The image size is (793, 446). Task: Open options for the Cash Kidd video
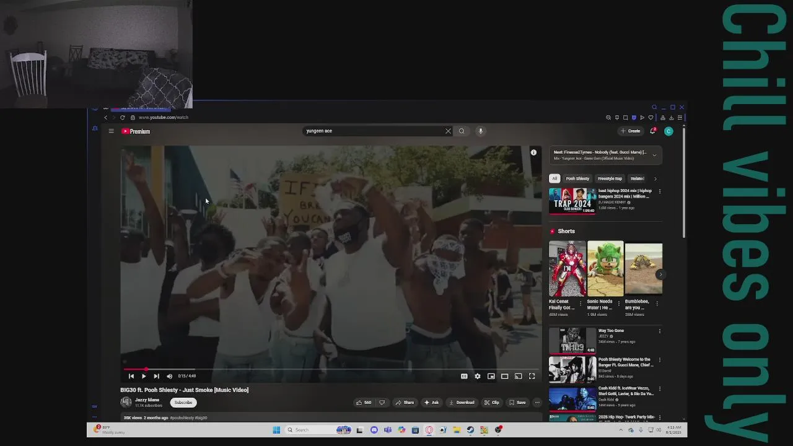(660, 389)
